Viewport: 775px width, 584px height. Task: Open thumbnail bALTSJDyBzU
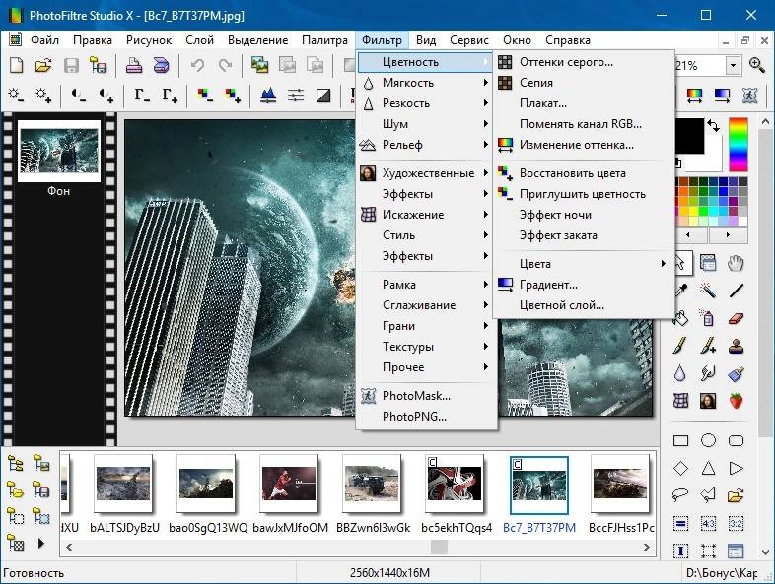click(123, 484)
